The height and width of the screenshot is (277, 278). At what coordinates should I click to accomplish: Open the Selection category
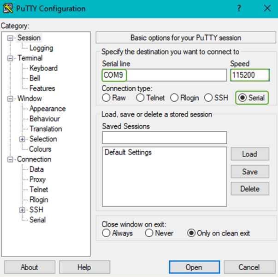click(43, 139)
